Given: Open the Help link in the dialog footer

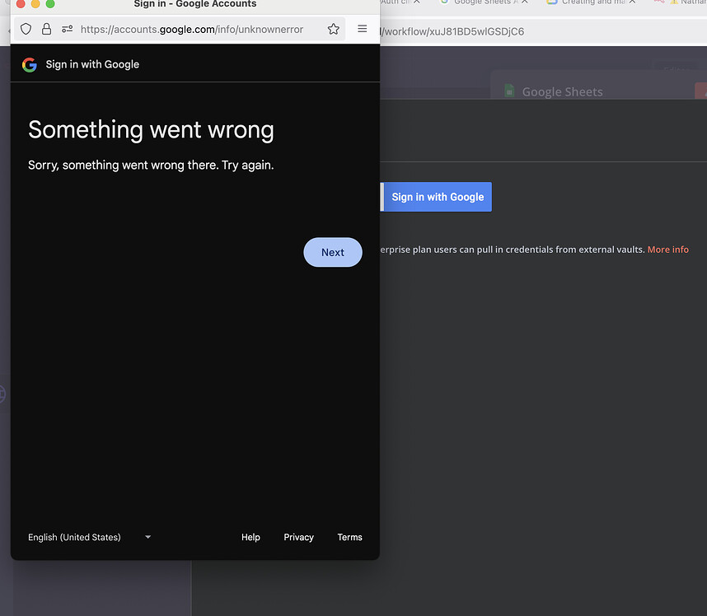Looking at the screenshot, I should point(250,537).
